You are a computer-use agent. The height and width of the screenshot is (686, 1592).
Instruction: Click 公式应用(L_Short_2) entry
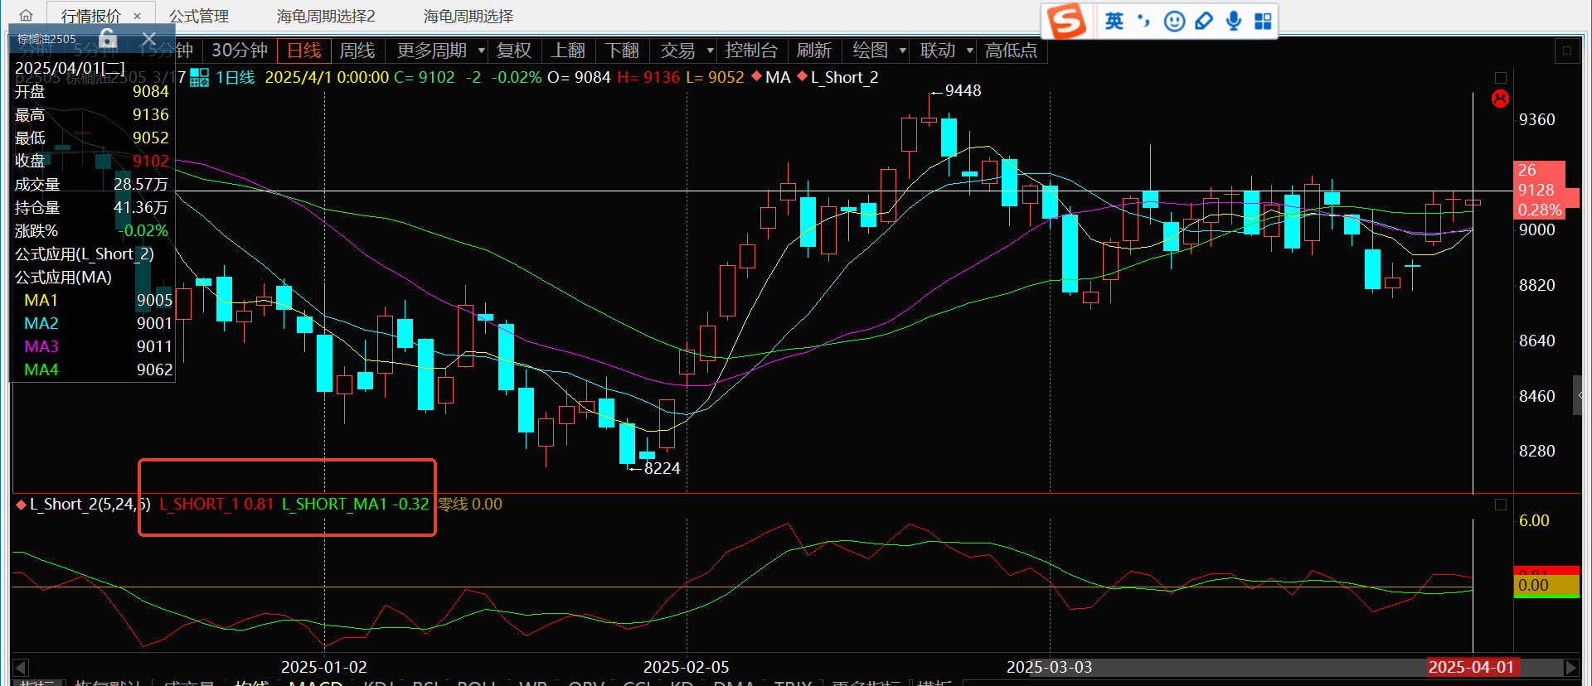pyautogui.click(x=85, y=254)
